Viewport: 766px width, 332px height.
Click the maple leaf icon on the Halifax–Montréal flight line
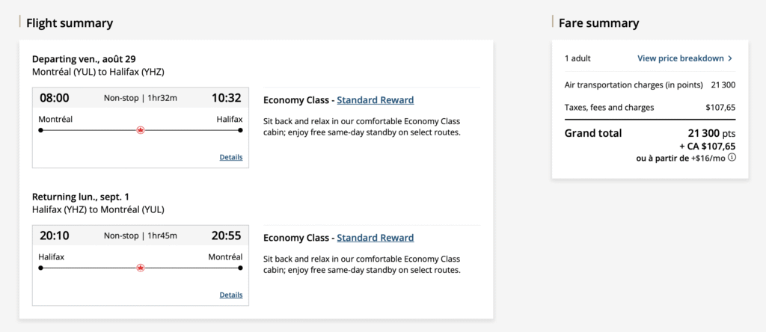140,268
